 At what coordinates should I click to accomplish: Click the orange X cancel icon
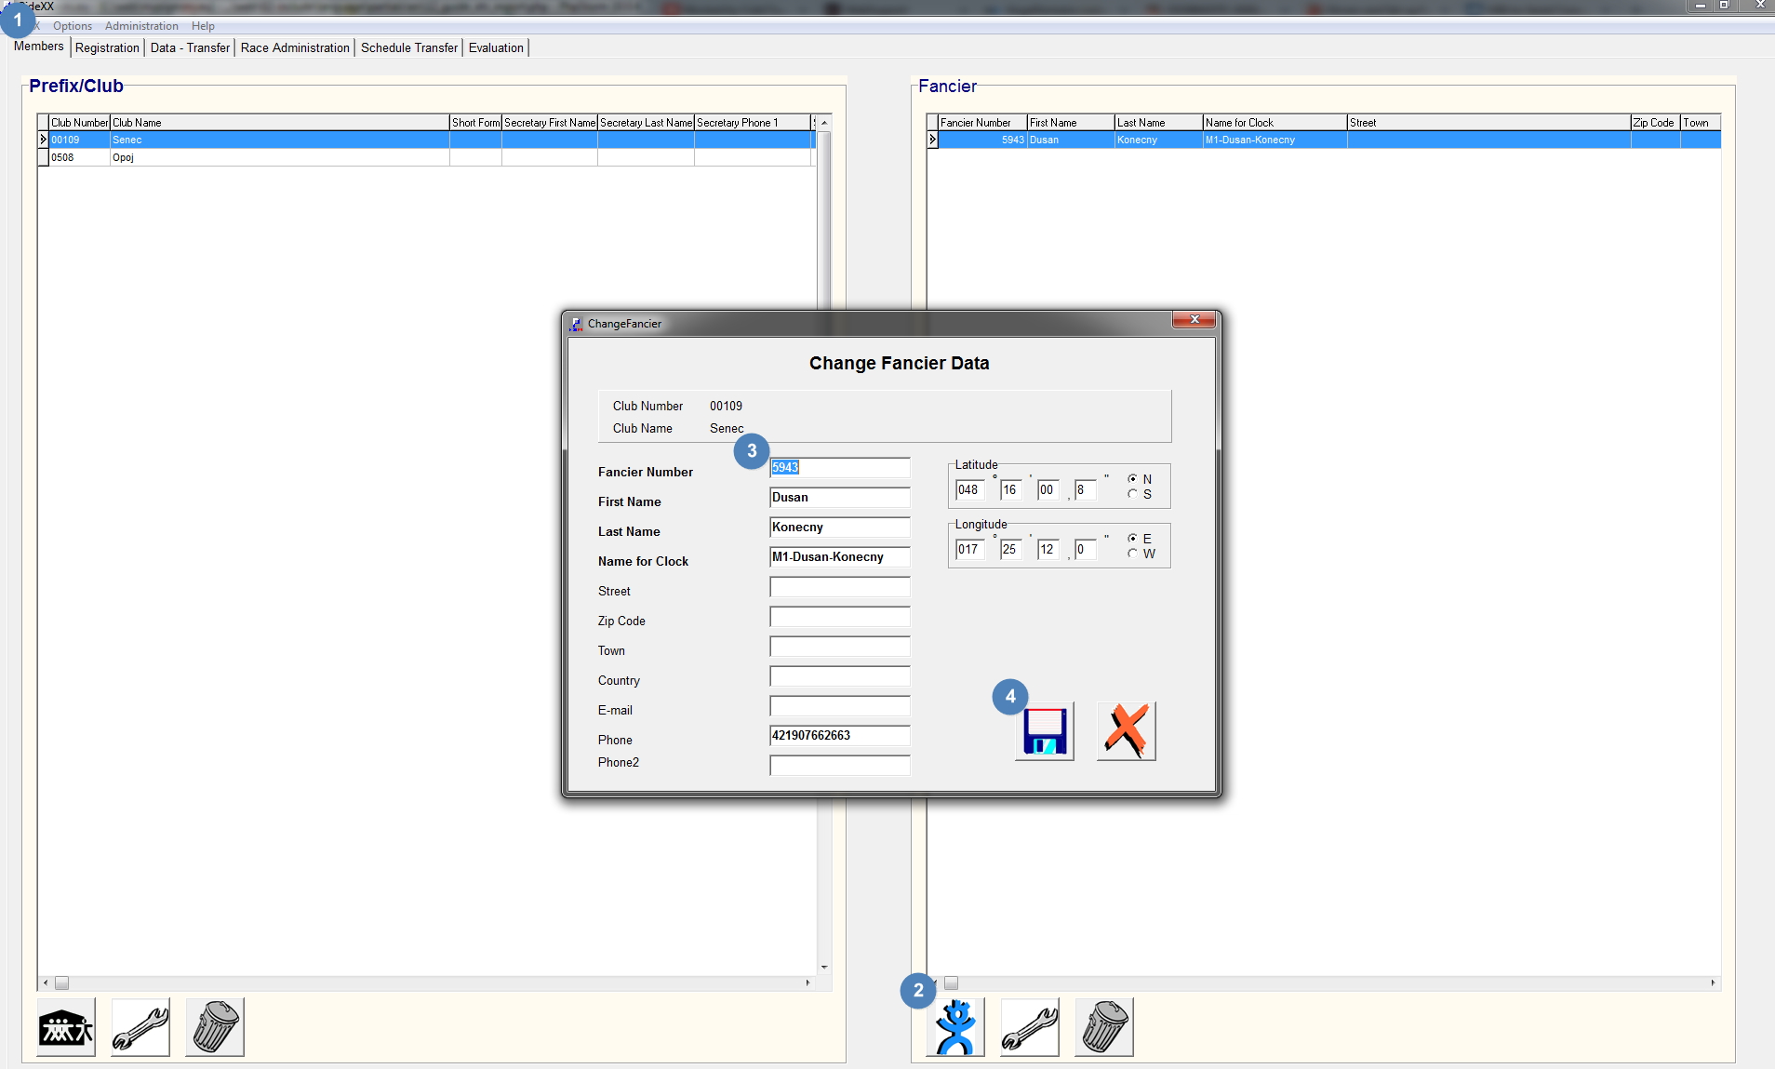(x=1126, y=731)
